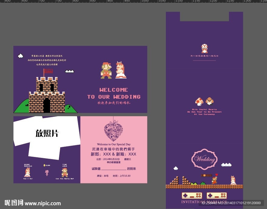Select the 'Yes I Do!' caption
267x209 pixels.
pos(28,179)
